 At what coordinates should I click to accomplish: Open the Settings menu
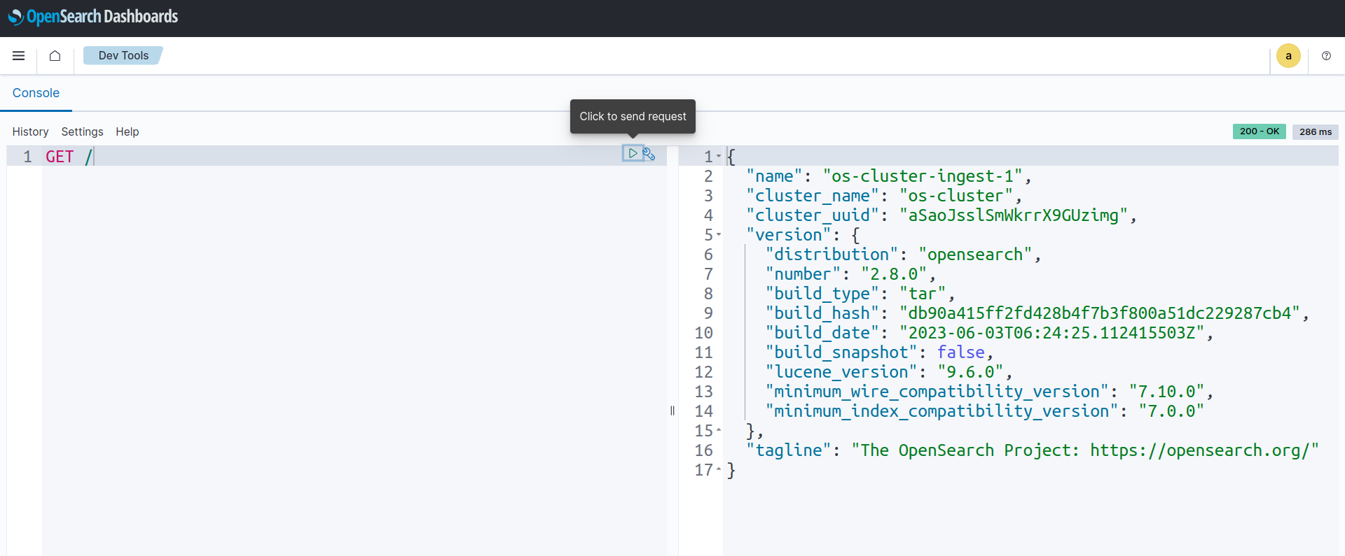click(82, 131)
